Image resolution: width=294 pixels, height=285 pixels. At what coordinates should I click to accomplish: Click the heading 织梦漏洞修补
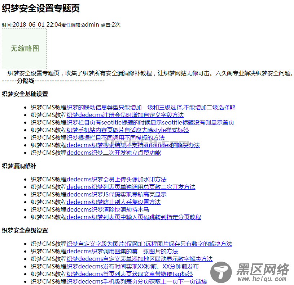coord(19,166)
